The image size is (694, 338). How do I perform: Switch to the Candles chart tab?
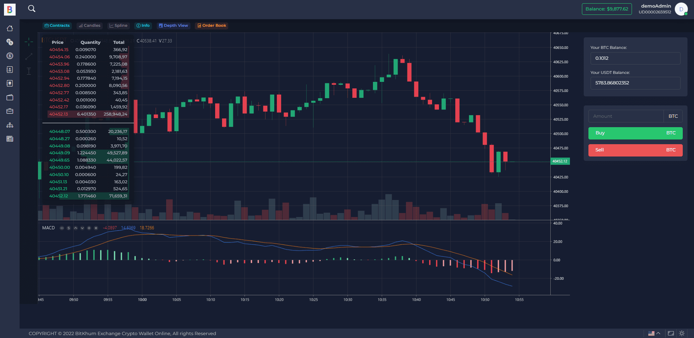(x=90, y=26)
